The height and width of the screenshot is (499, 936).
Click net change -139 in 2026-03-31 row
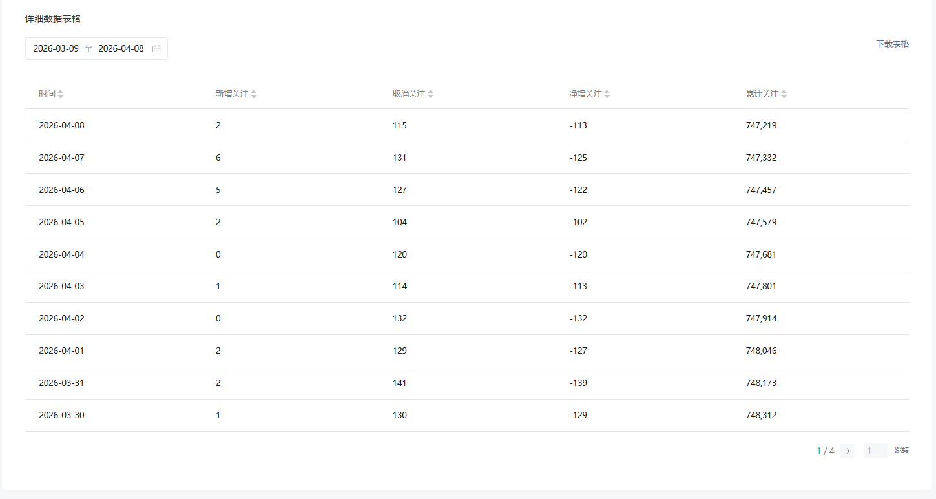(578, 383)
